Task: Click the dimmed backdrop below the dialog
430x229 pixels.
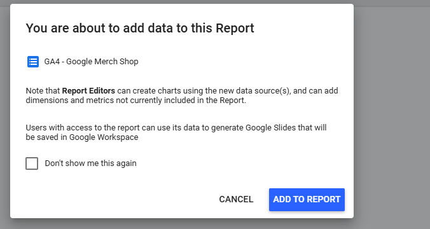Action: click(182, 224)
